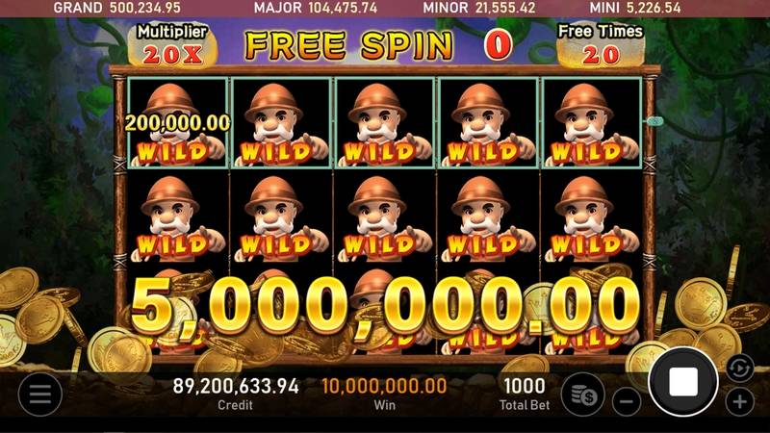Click the FREE SPIN counter zero
Screen dimensions: 770x433
[x=499, y=45]
